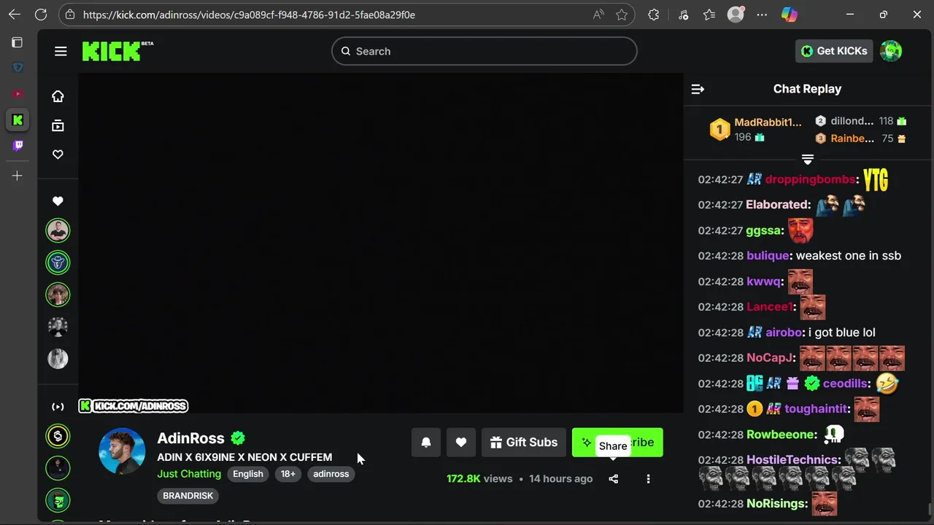Open the hamburger sidebar menu
The height and width of the screenshot is (525, 934).
tap(61, 51)
